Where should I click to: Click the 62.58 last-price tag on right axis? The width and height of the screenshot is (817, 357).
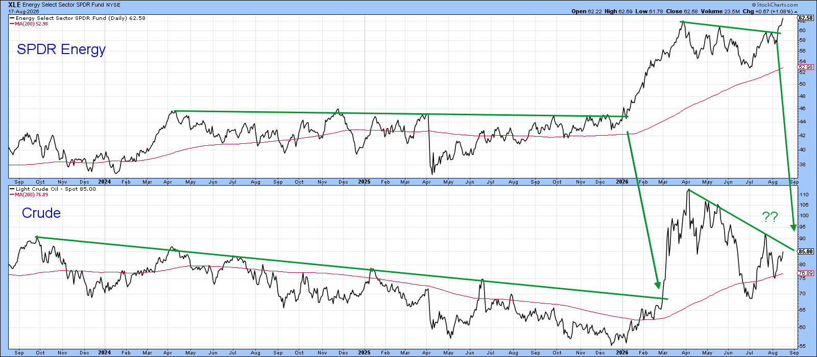[805, 18]
